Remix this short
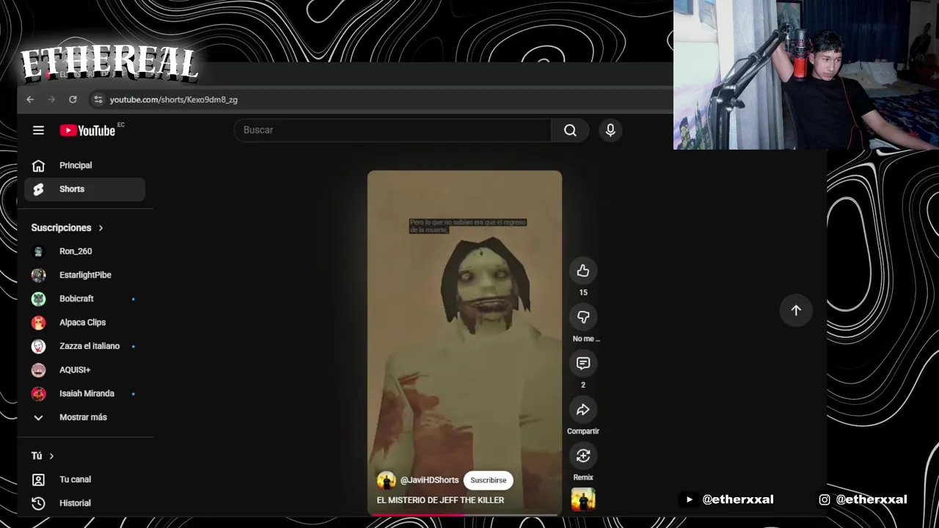Viewport: 939px width, 528px height. (583, 455)
